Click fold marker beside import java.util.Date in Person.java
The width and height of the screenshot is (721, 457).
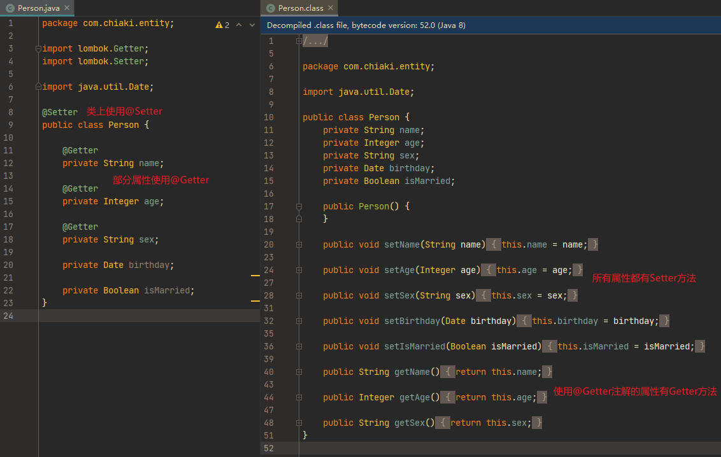(x=39, y=87)
